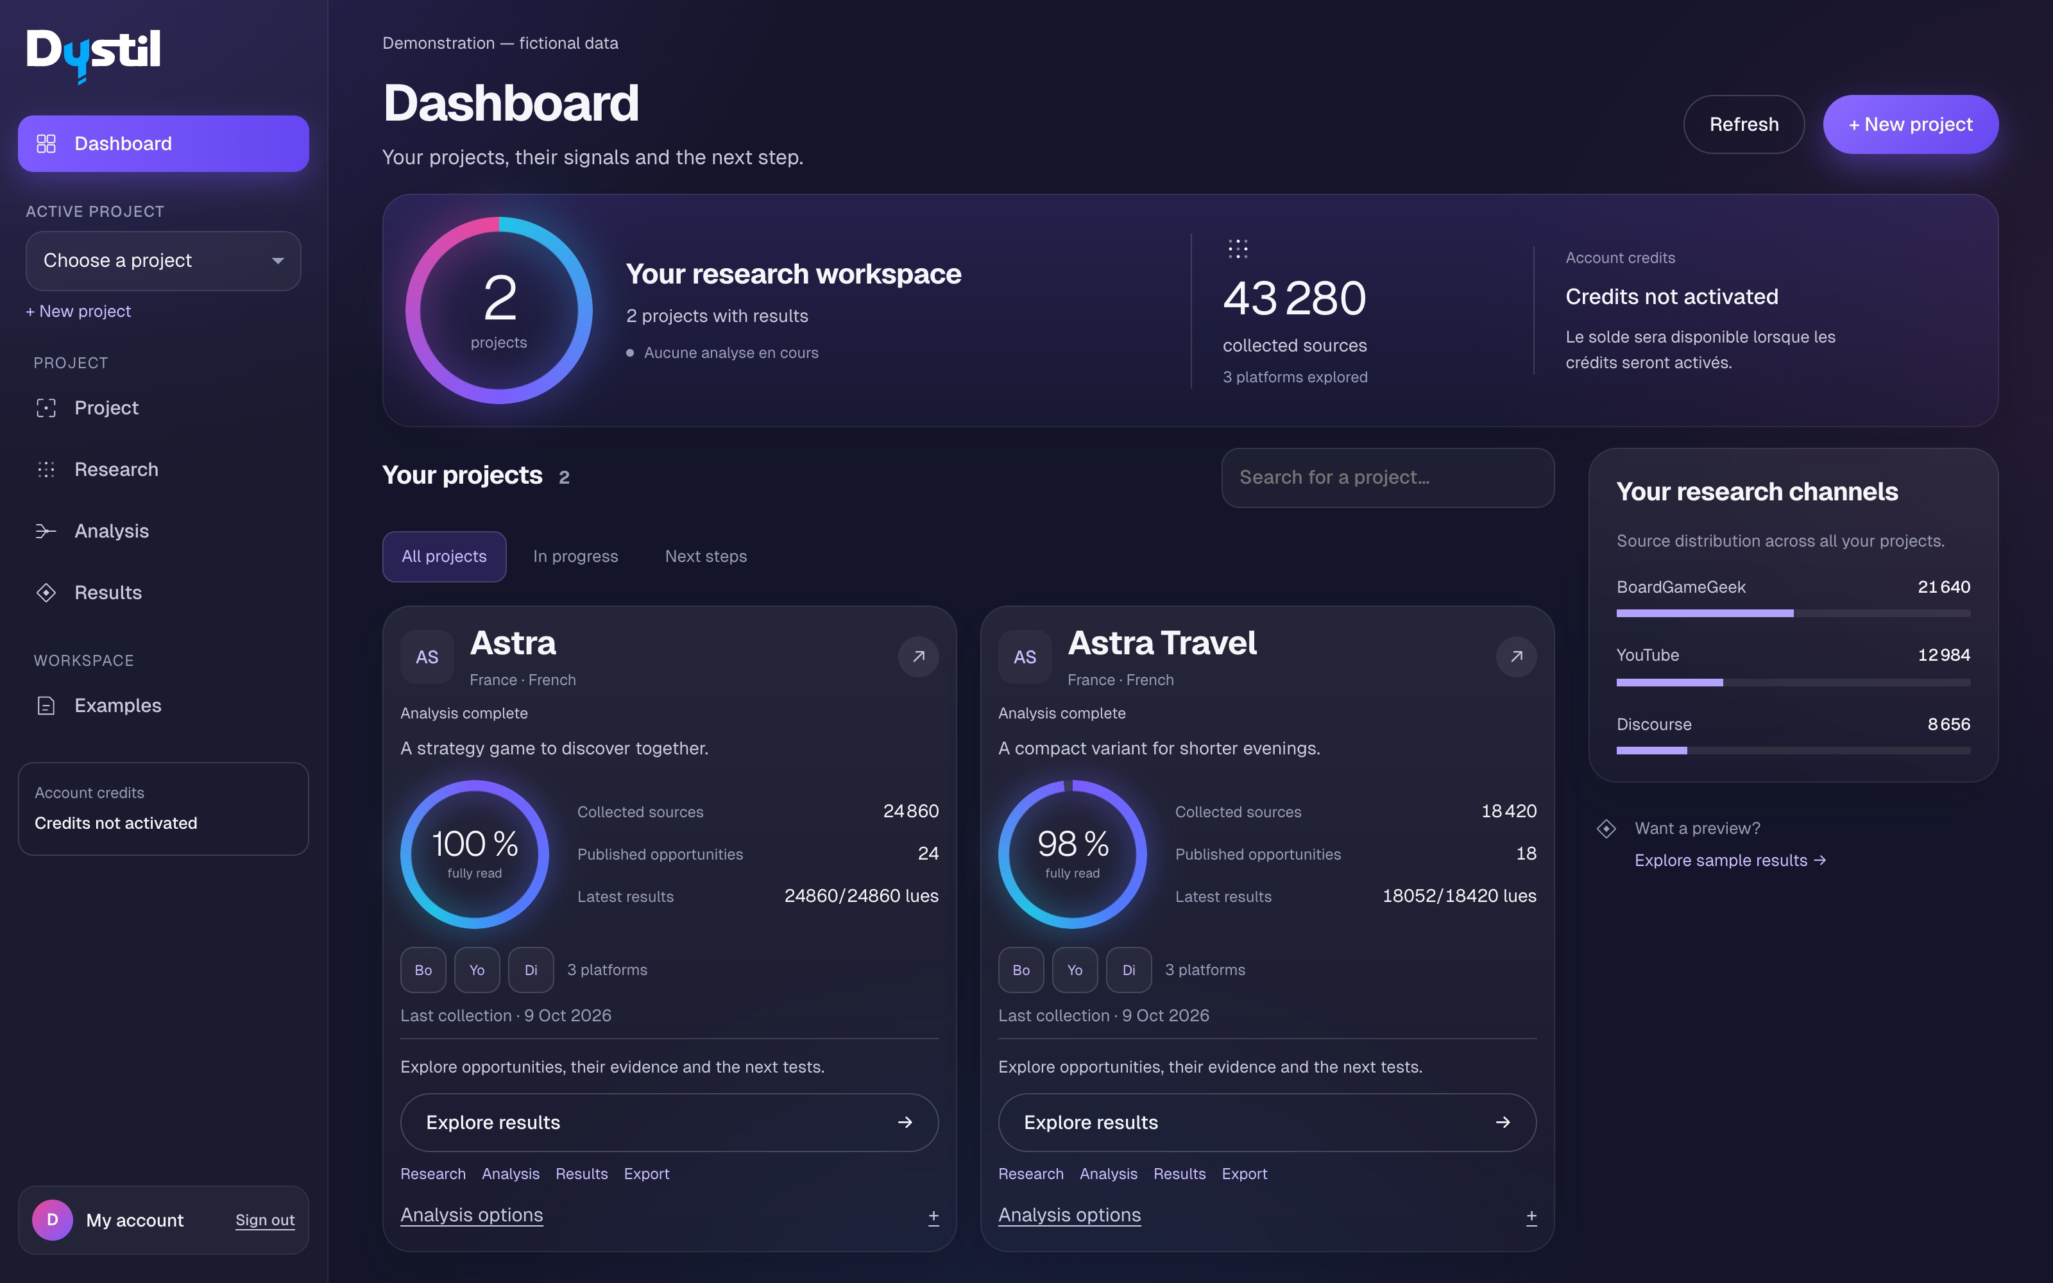Screen dimensions: 2053x1283
Task: Click the 100 % fully read progress ring
Action: [475, 854]
